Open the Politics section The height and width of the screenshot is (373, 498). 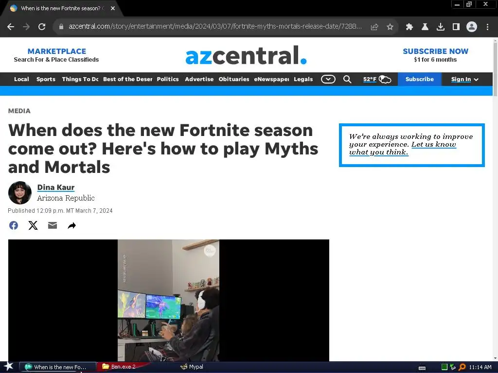(168, 79)
